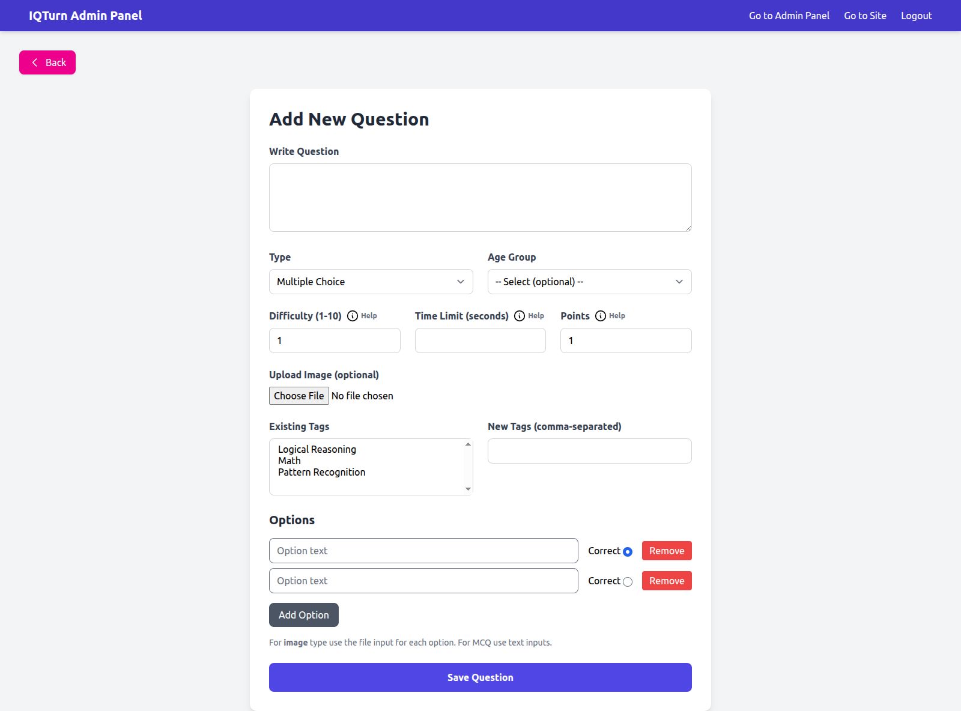The image size is (961, 711).
Task: Open Go to Admin Panel link
Action: pyautogui.click(x=789, y=16)
